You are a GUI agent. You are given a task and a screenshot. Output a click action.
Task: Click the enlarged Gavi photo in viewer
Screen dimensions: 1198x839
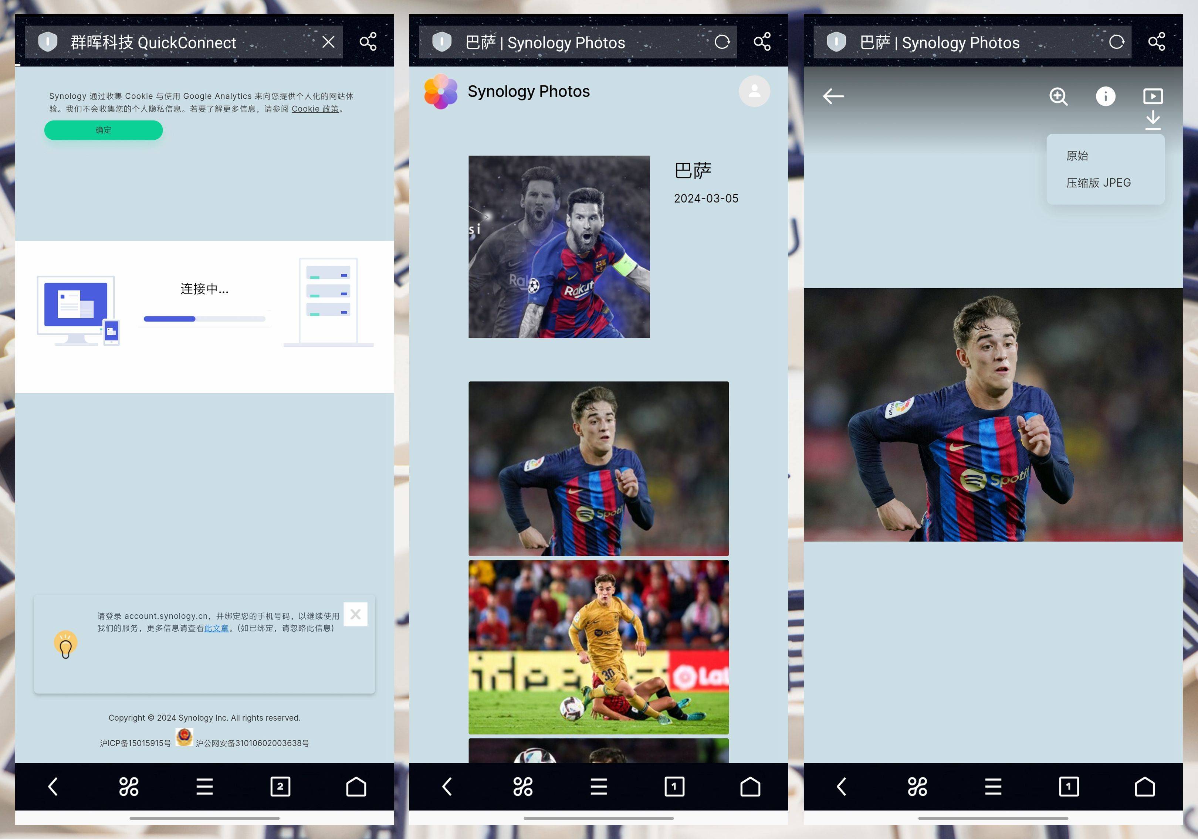pyautogui.click(x=993, y=415)
